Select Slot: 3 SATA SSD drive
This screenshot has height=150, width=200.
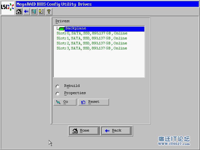point(92,48)
